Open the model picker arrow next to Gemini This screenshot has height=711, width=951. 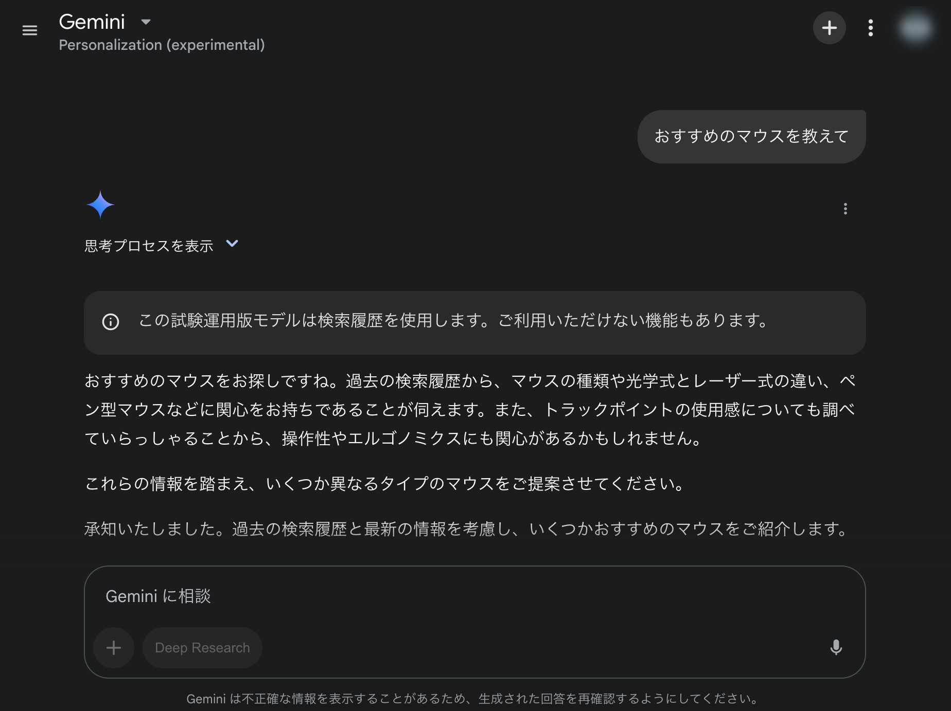(x=146, y=22)
